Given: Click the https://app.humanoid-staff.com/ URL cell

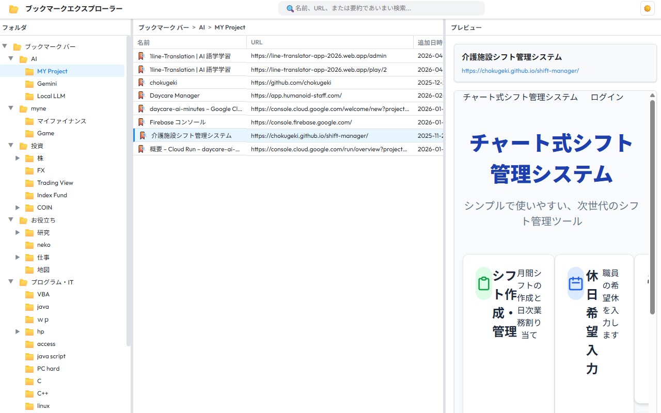Looking at the screenshot, I should 330,96.
